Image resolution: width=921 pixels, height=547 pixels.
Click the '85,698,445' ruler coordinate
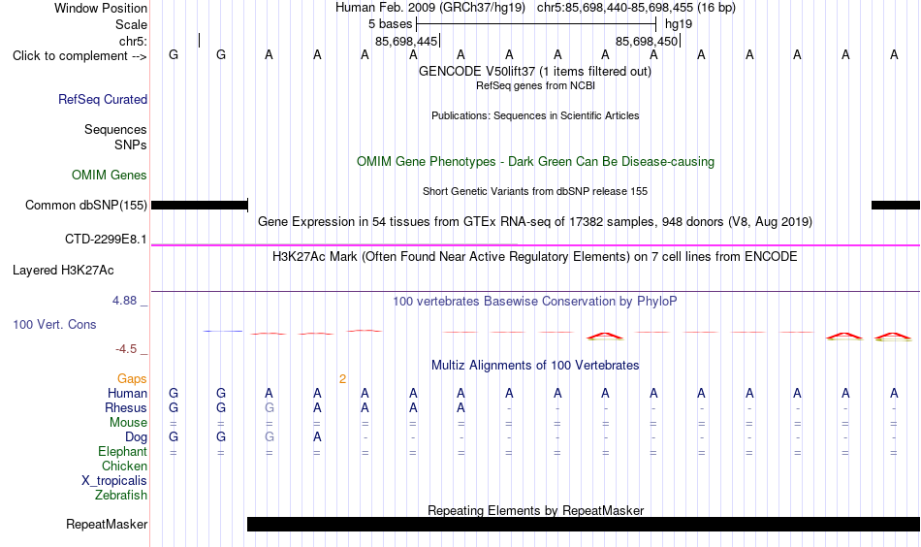(x=406, y=41)
